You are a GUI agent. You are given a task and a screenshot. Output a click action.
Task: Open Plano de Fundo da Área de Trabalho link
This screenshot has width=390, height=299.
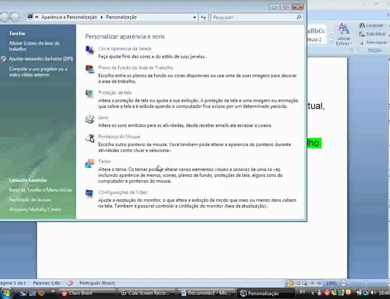coord(136,68)
